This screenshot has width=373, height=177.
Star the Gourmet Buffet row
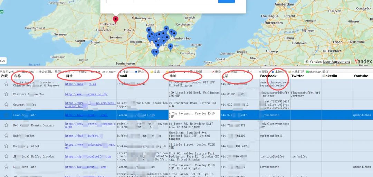tap(6, 105)
